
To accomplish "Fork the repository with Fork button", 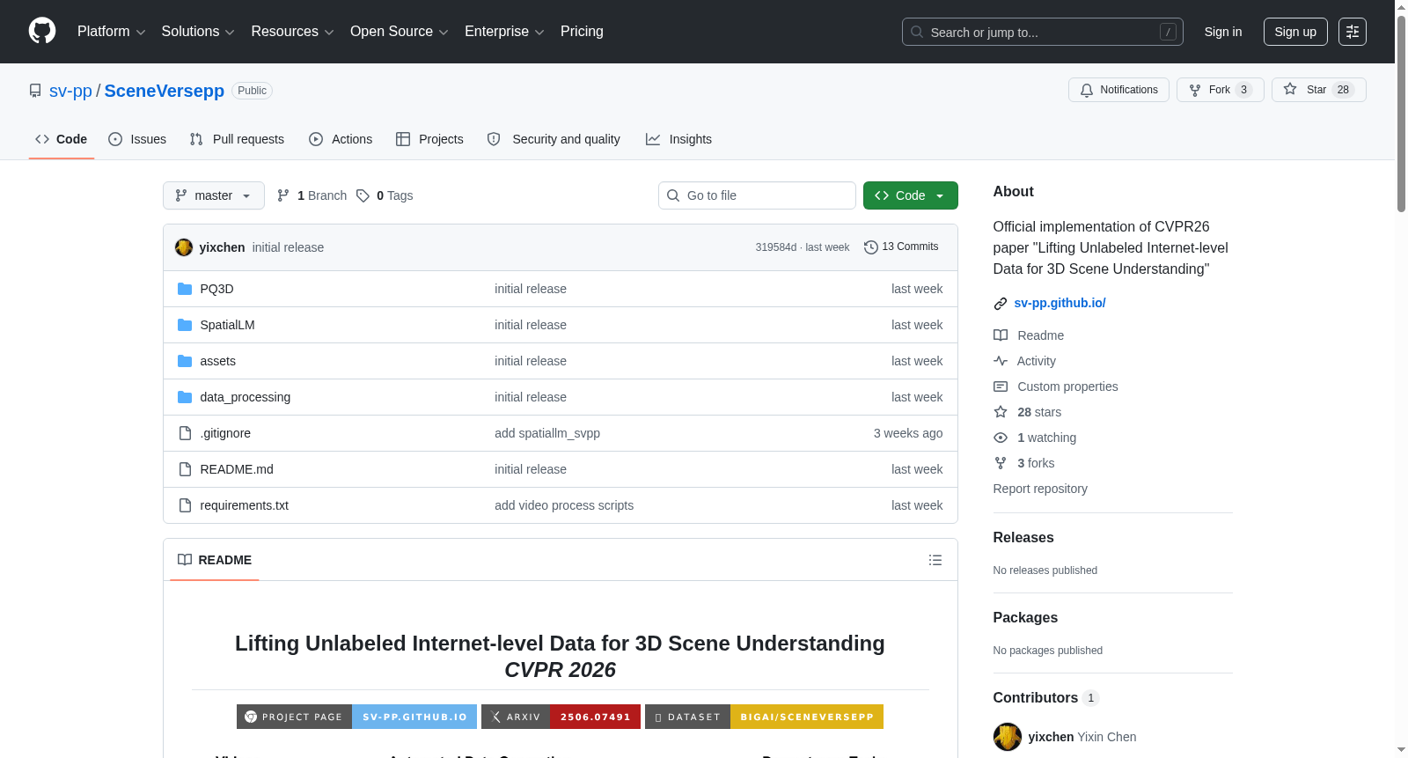I will point(1221,90).
